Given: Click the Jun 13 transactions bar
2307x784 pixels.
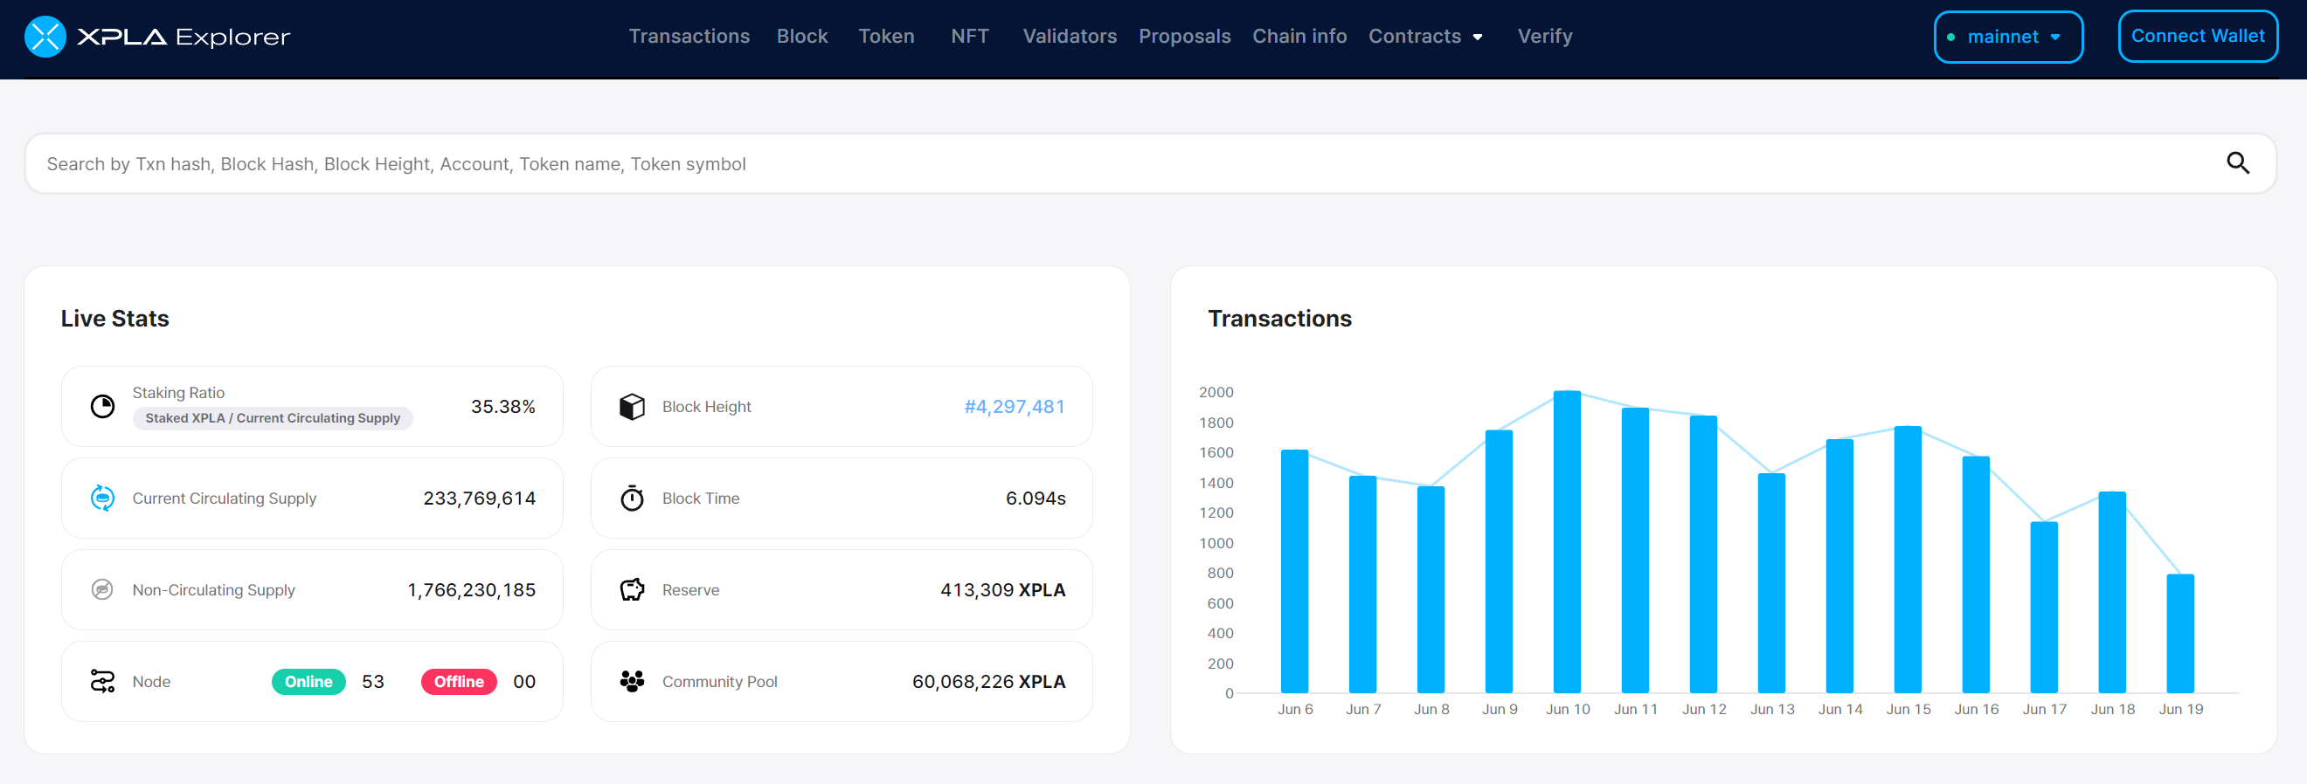Looking at the screenshot, I should tap(1771, 582).
